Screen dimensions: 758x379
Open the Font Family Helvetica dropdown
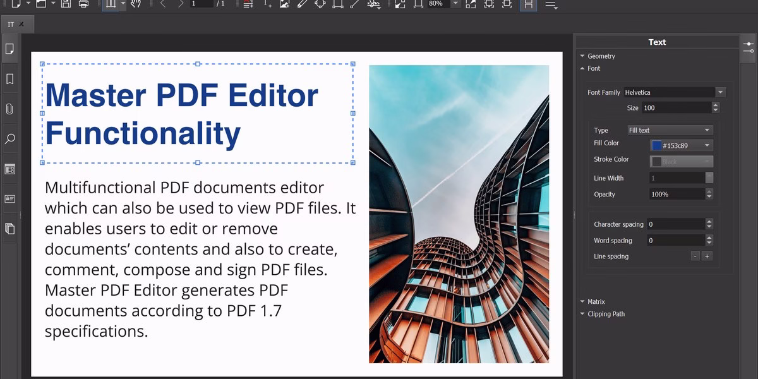pos(675,92)
